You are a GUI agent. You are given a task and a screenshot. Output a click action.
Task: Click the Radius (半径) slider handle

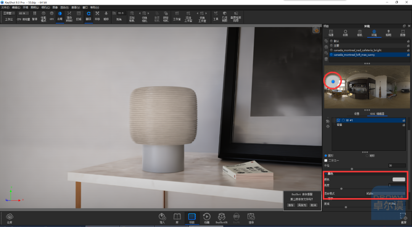click(352, 169)
